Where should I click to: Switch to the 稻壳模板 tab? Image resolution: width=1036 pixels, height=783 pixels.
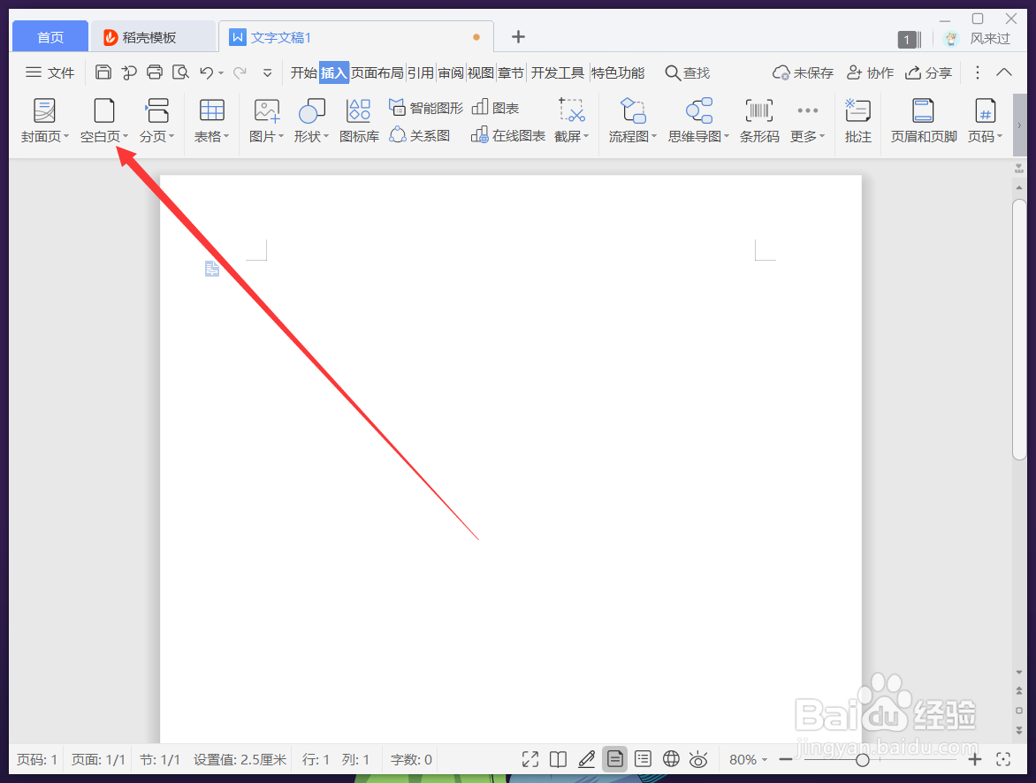point(153,37)
